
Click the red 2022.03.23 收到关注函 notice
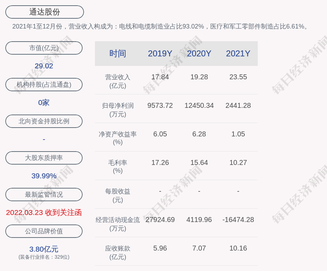pyautogui.click(x=44, y=213)
